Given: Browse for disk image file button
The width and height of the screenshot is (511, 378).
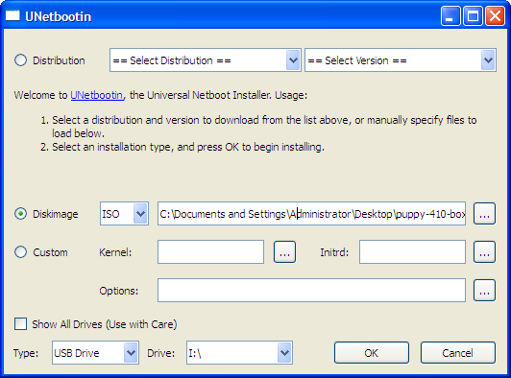Looking at the screenshot, I should (x=484, y=214).
